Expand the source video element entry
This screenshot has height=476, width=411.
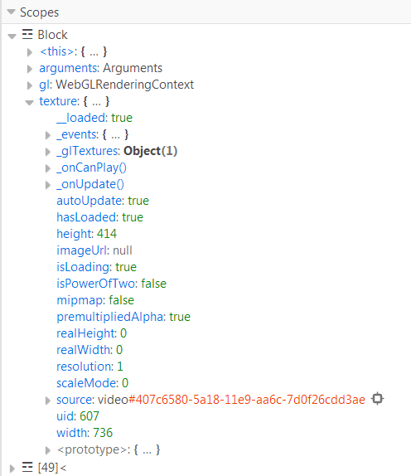[47, 401]
